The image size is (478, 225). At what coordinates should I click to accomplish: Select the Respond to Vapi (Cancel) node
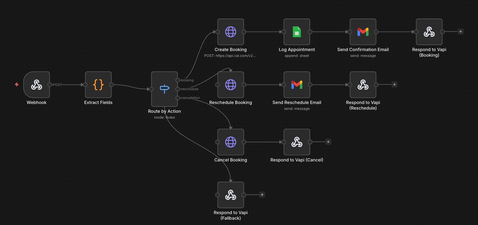297,142
